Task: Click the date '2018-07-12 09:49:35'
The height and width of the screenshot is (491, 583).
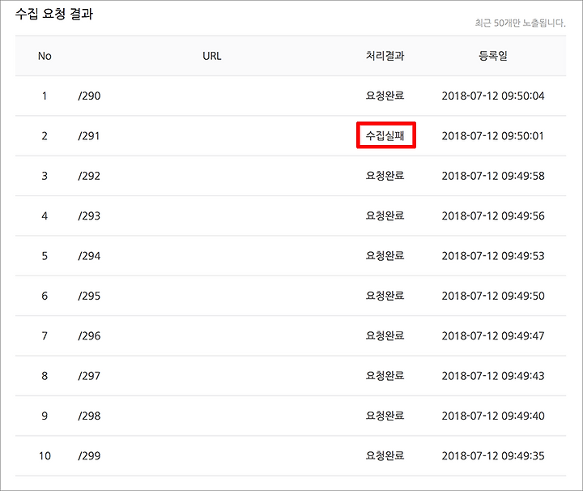Action: click(493, 456)
